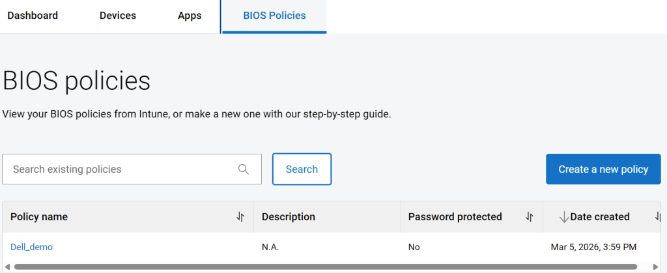Click the left arrow of horizontal scrollbar
The height and width of the screenshot is (273, 667).
click(x=7, y=266)
